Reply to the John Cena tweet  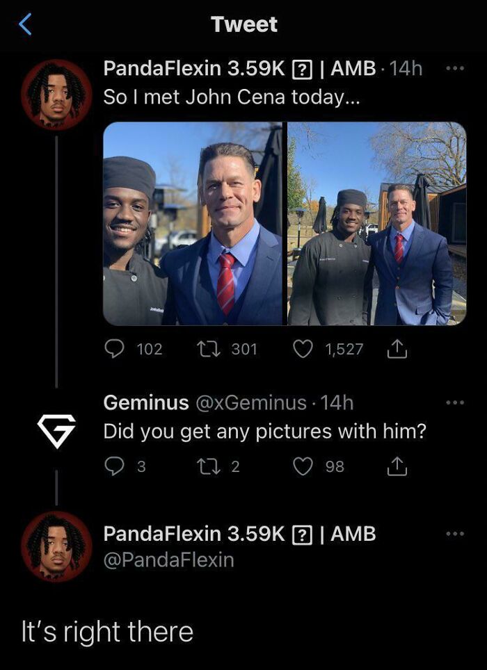point(114,348)
